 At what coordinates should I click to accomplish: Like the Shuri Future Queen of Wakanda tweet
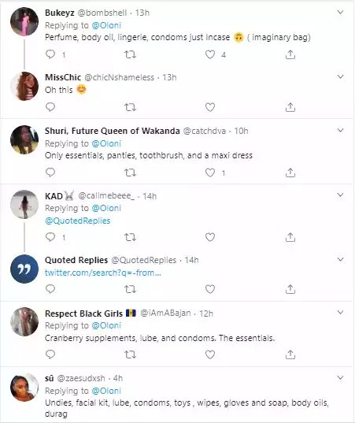(x=210, y=173)
